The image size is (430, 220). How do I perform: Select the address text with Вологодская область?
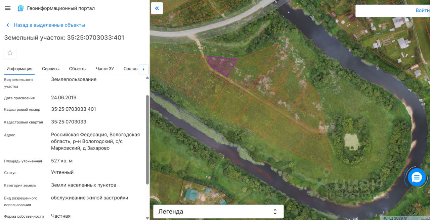point(95,141)
